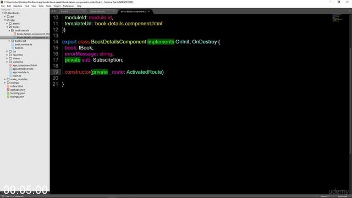Click the favorites folder icon
Viewport: 352px width, 198px height.
[x=10, y=55]
